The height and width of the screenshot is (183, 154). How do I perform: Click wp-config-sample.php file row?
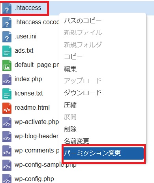pos(39,165)
